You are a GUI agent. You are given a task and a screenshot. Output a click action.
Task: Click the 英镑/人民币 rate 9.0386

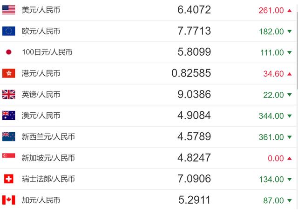pyautogui.click(x=194, y=95)
